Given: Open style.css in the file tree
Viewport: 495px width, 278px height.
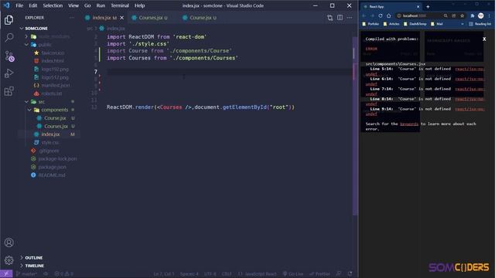Looking at the screenshot, I should (49, 142).
